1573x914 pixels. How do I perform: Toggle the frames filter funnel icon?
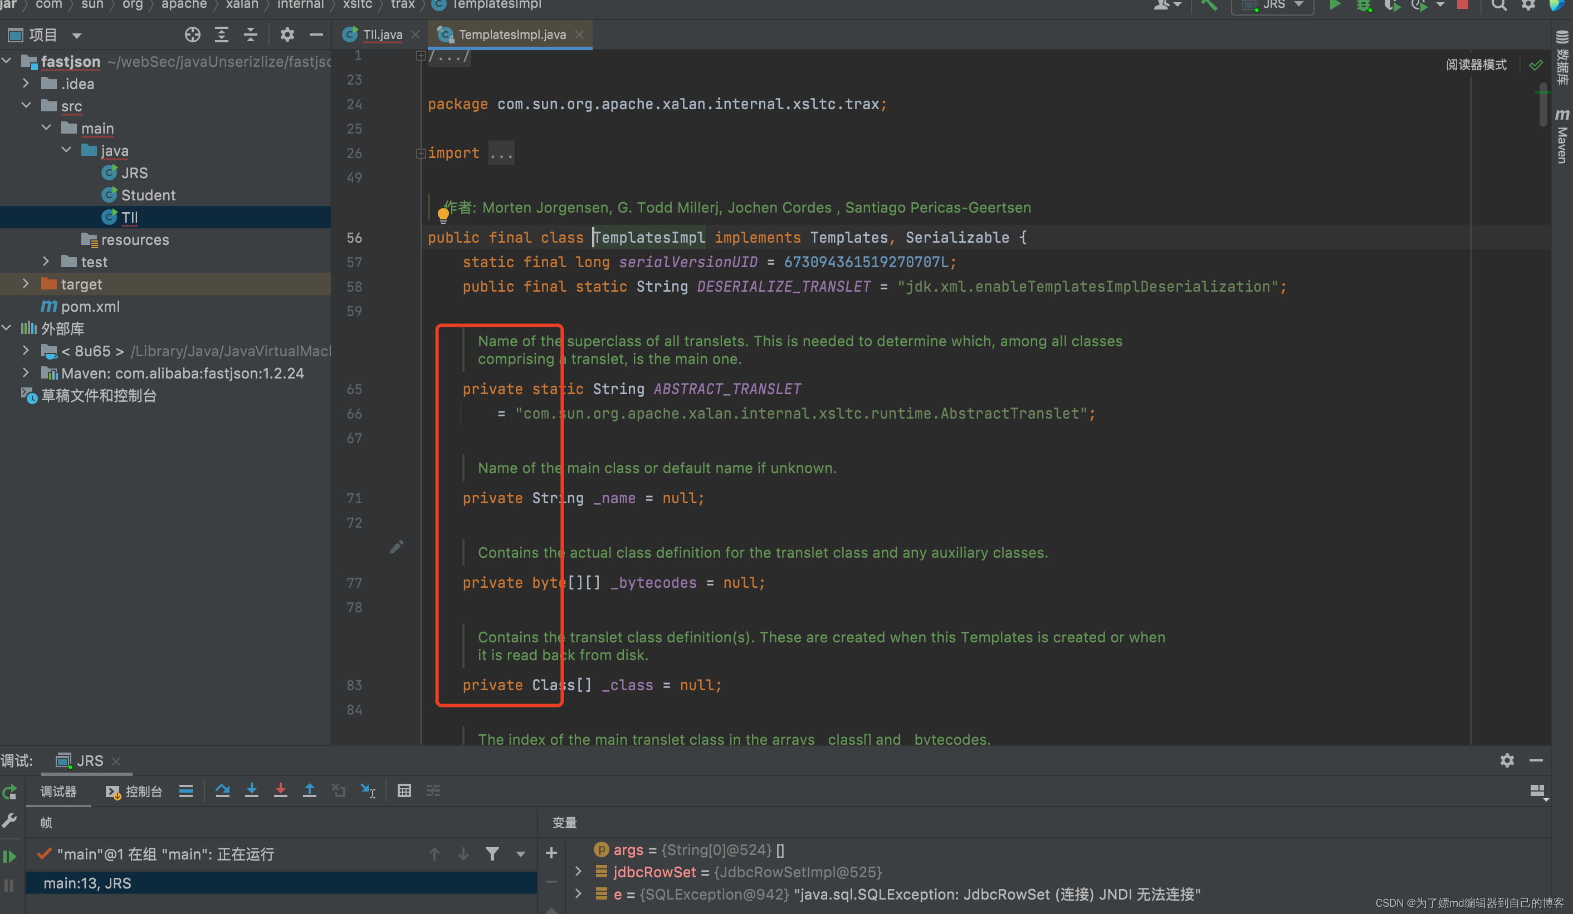(x=492, y=853)
